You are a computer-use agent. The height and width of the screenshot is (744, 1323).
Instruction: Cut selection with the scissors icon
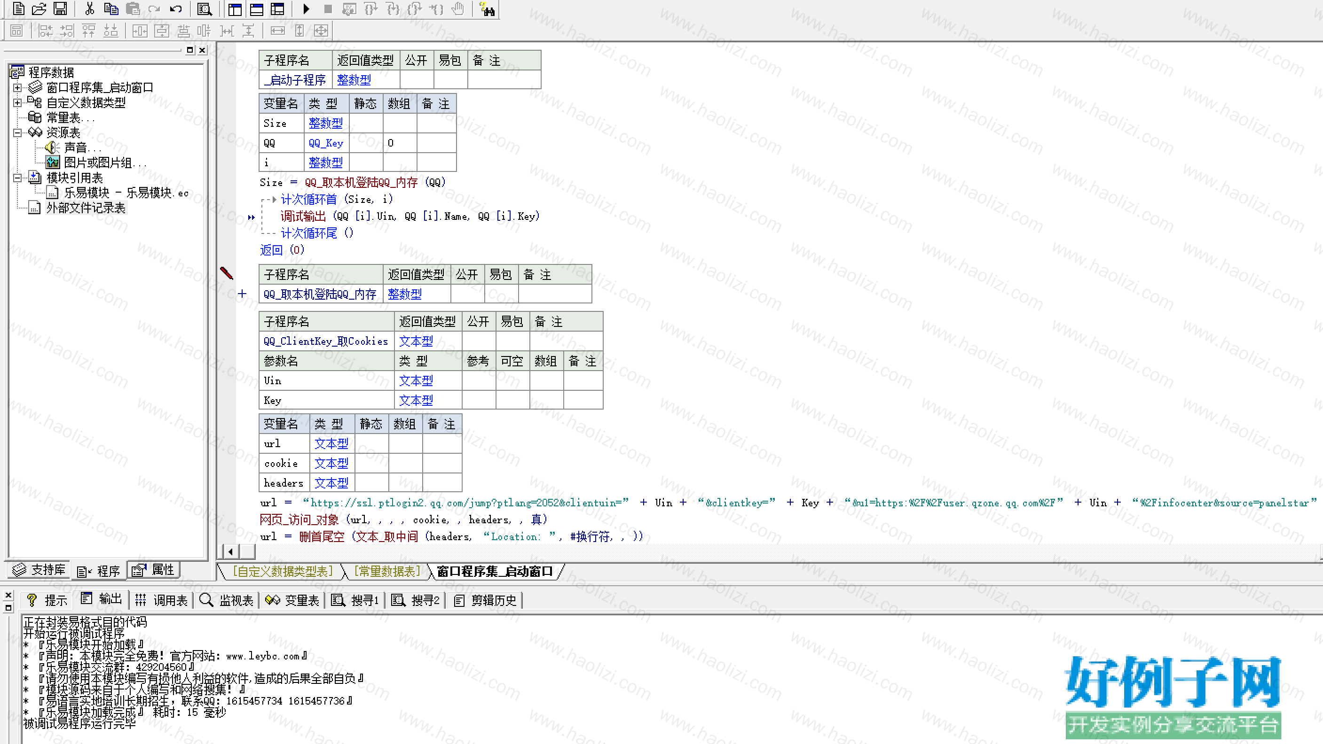click(89, 9)
